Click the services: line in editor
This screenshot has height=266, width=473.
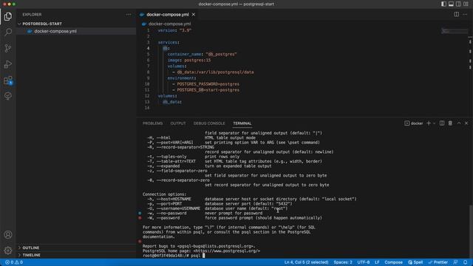point(169,42)
